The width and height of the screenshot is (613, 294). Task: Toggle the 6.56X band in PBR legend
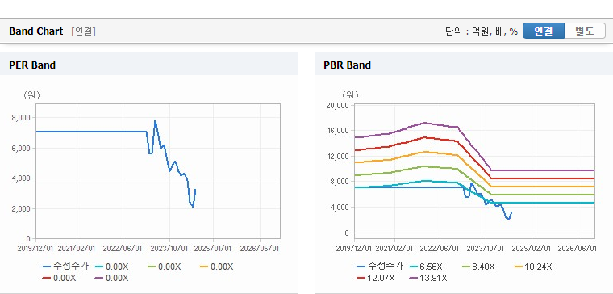426,267
